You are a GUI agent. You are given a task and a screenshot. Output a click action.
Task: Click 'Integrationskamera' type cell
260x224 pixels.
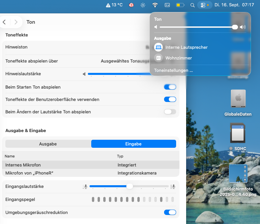tap(137, 173)
